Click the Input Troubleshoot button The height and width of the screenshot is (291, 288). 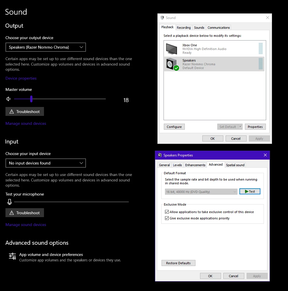click(25, 213)
